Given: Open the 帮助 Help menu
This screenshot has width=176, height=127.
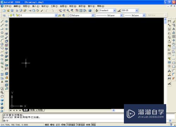Looking at the screenshot, I should (x=101, y=6).
